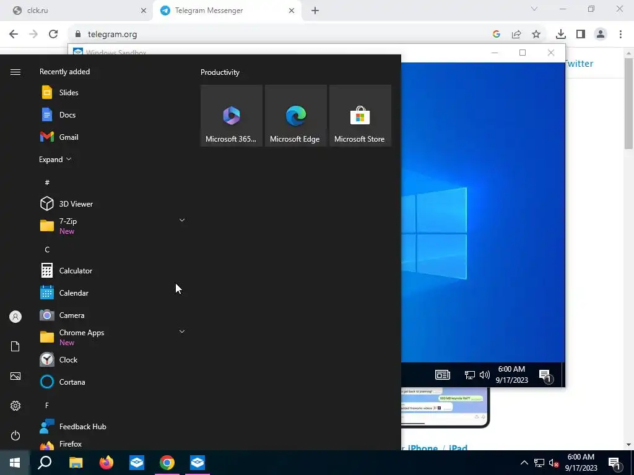Click the # letter group header

click(x=47, y=182)
